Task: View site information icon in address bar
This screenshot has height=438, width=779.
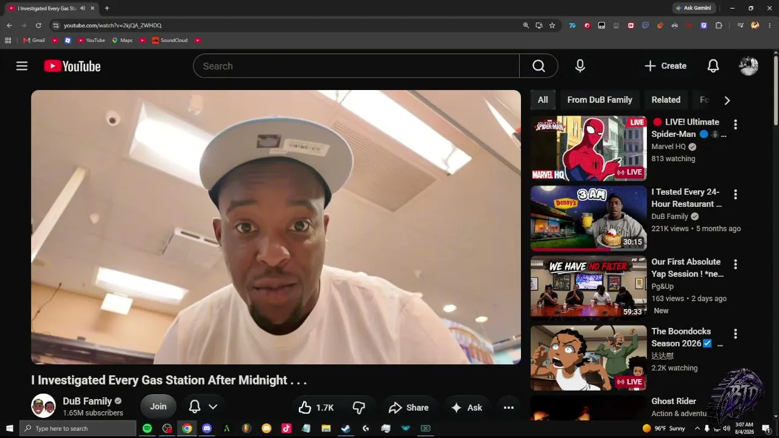Action: (x=56, y=26)
